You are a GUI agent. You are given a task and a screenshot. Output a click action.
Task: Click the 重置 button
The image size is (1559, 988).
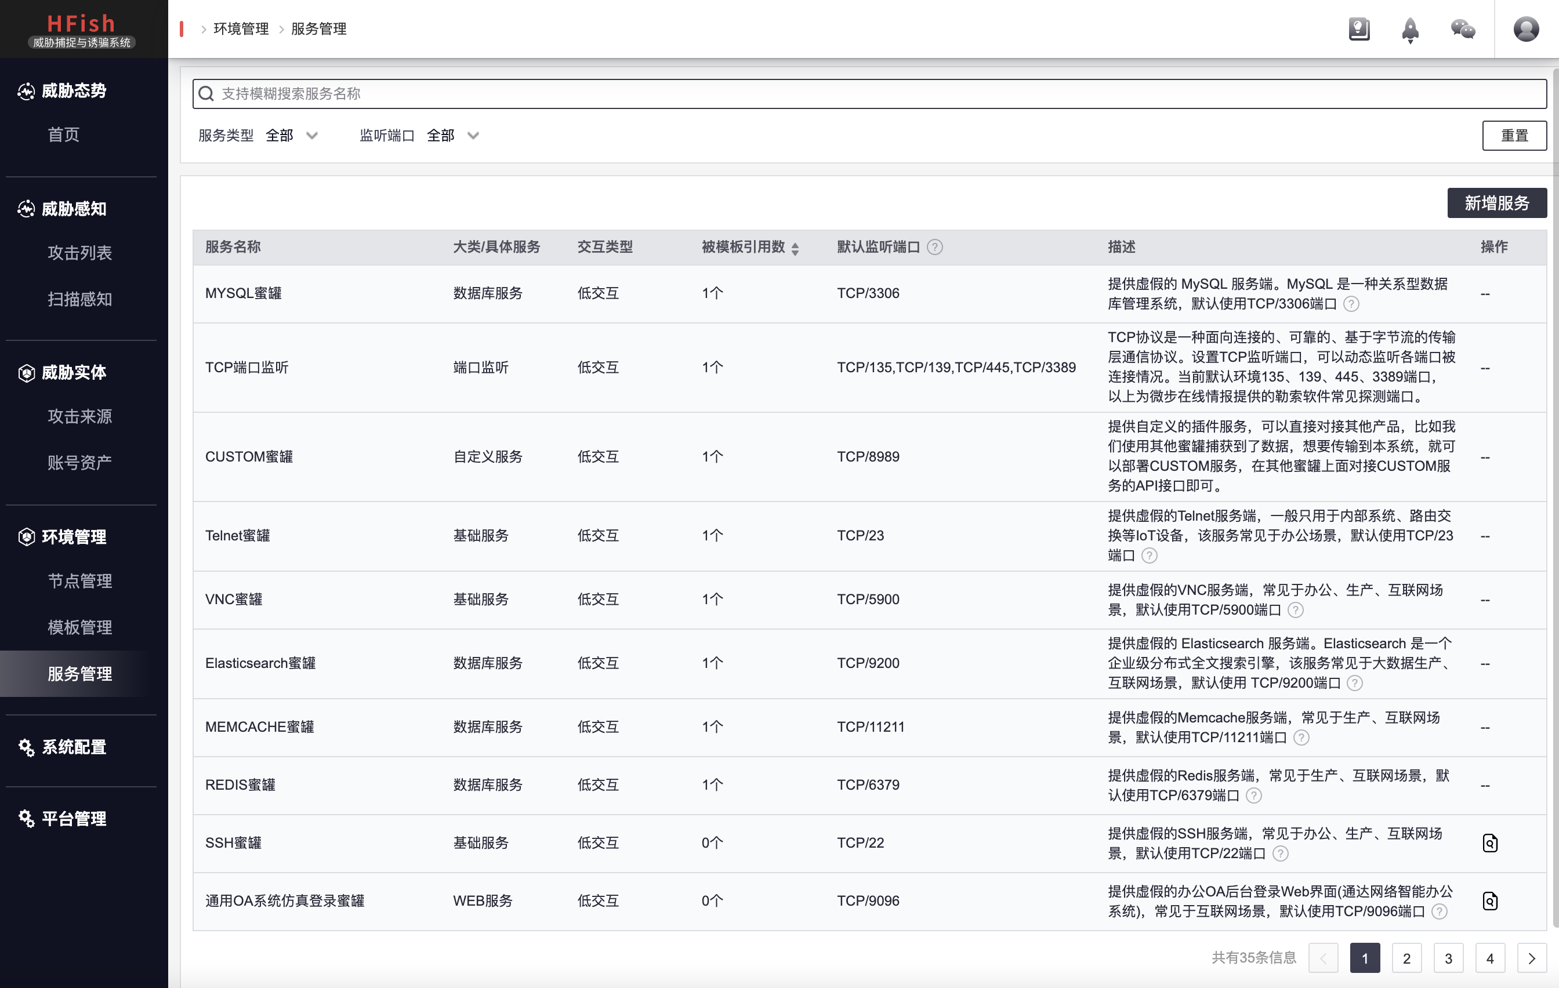point(1514,135)
